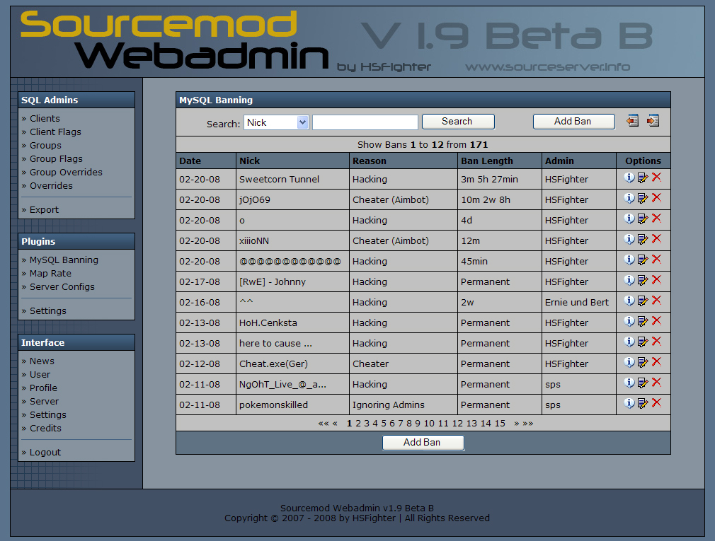Viewport: 715px width, 541px height.
Task: Open info for the 45min ban row
Action: (629, 260)
